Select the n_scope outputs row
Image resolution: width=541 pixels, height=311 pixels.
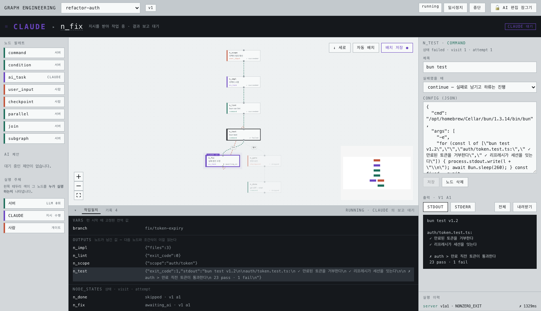coord(243,263)
